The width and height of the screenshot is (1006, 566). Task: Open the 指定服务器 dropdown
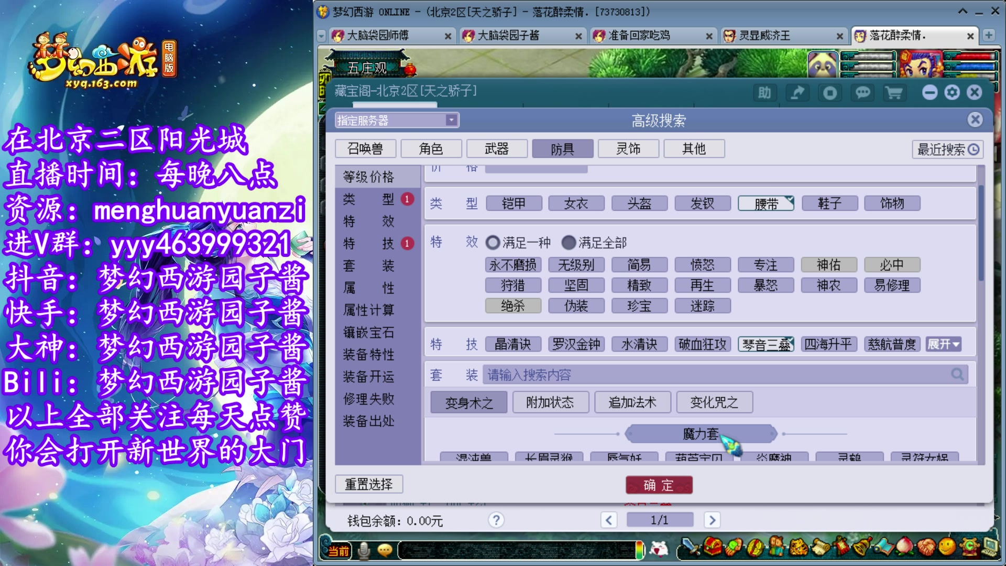click(x=397, y=121)
